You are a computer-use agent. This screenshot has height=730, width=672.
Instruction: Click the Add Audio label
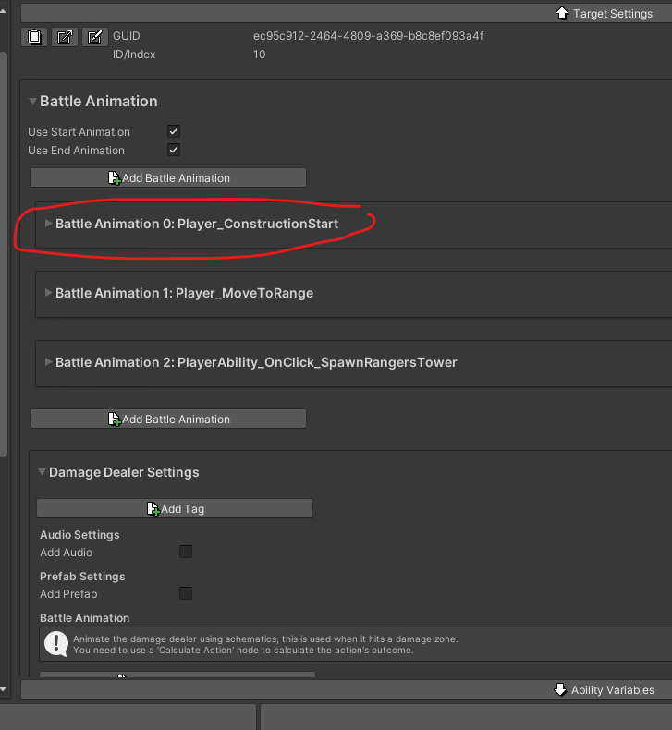(x=67, y=553)
